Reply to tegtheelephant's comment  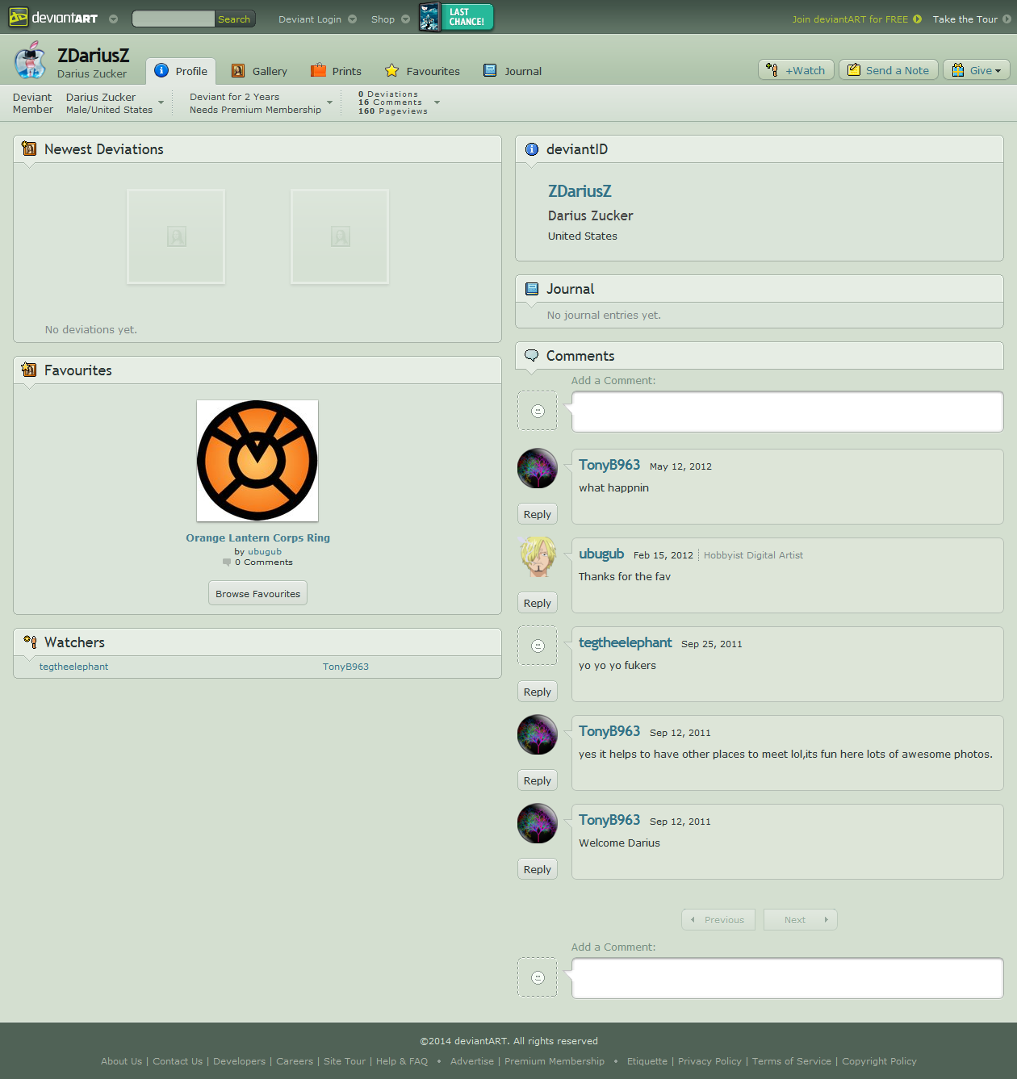click(x=537, y=692)
